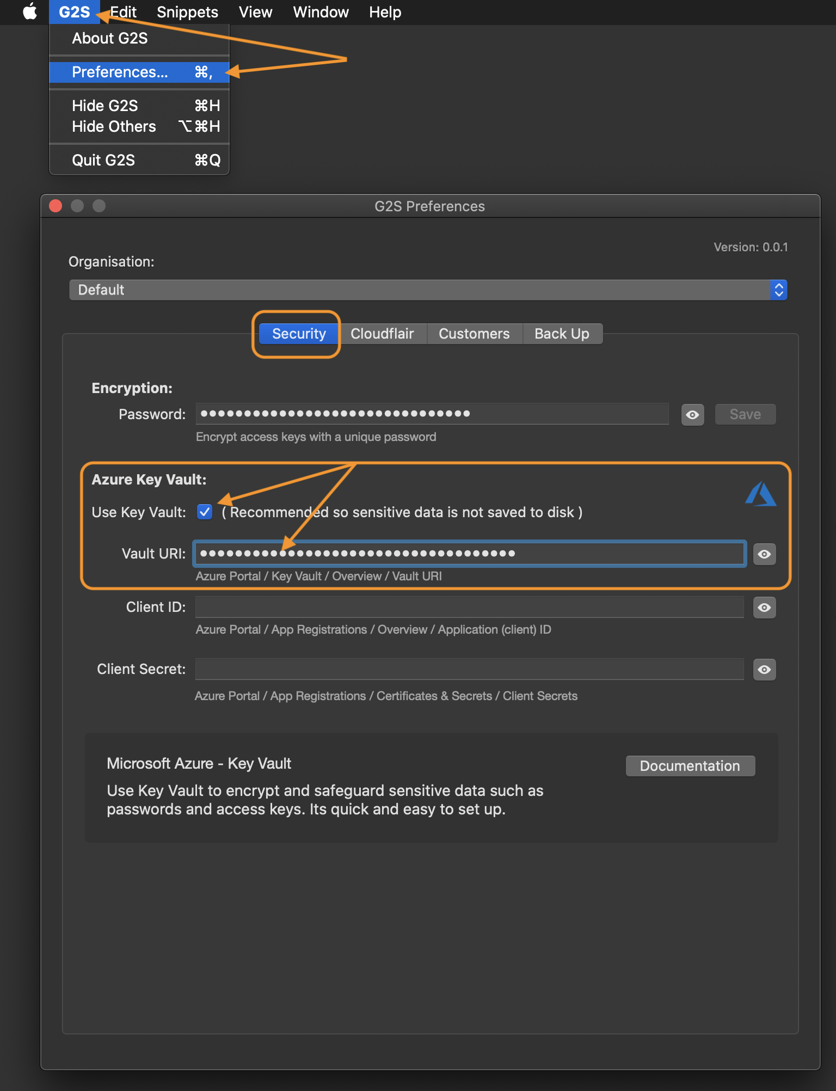
Task: Click the Client Secret field
Action: [x=470, y=669]
